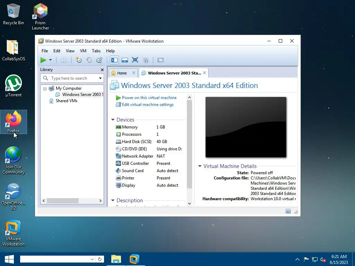355x266 pixels.
Task: Open the Windows Start button
Action: point(9,259)
